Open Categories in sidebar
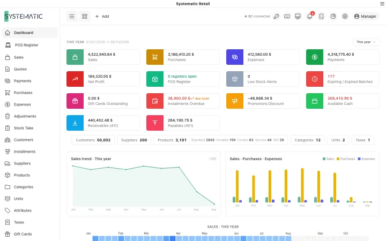This screenshot has width=386, height=241. (x=30, y=187)
